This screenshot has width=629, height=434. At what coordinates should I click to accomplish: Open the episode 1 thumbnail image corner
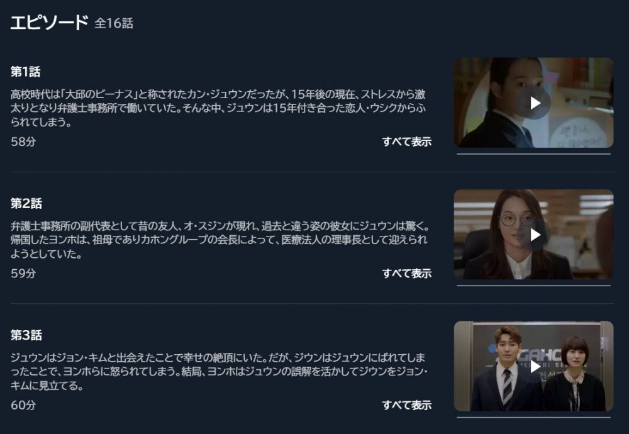coord(533,103)
